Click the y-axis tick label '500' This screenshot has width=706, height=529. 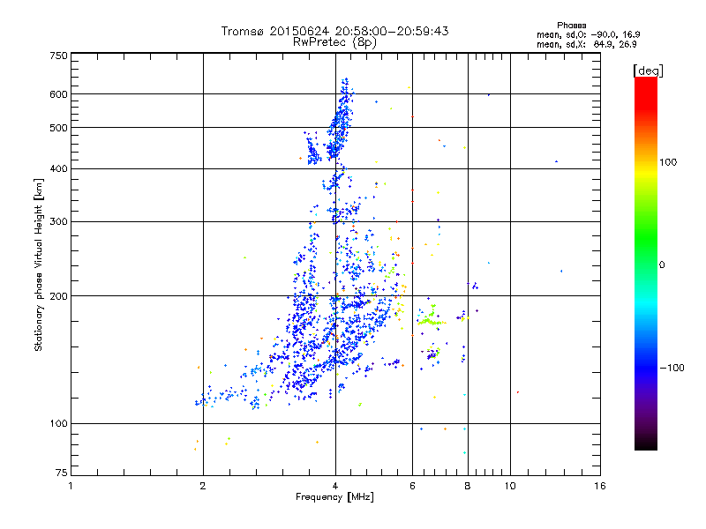click(59, 128)
